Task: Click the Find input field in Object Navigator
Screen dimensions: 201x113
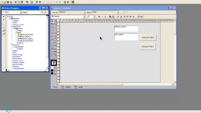Action: pyautogui.click(x=34, y=12)
